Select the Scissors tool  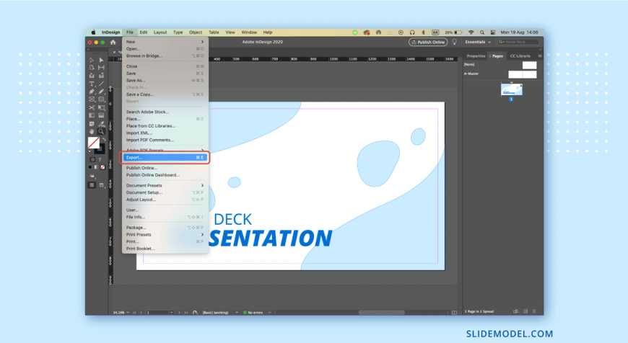click(92, 107)
